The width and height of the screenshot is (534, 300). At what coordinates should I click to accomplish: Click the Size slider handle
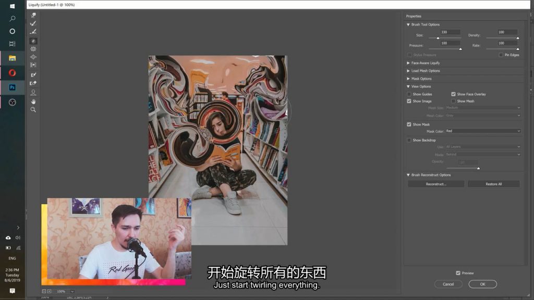tap(438, 38)
